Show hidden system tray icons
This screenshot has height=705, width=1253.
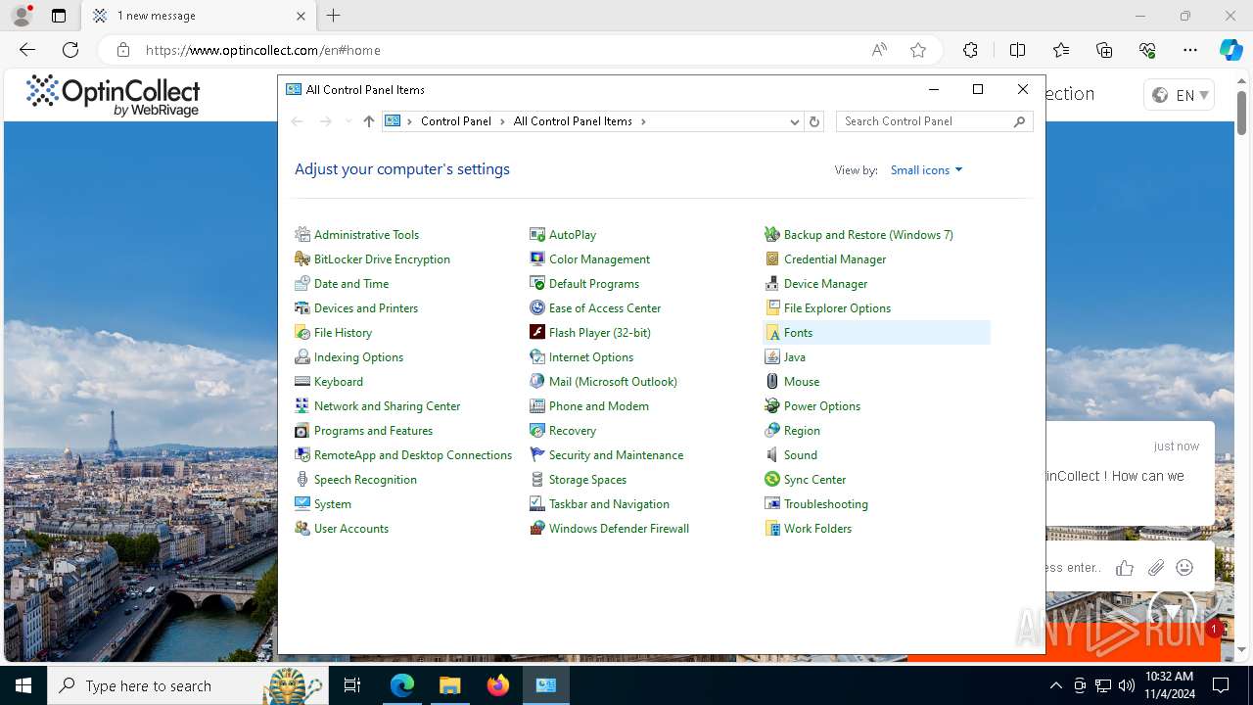(1055, 685)
